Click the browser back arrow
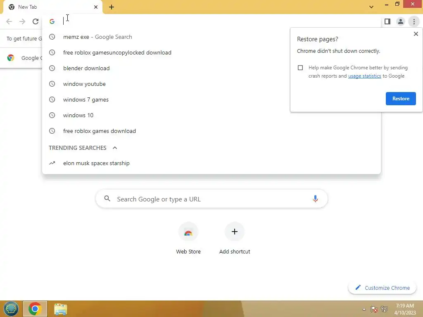 tap(9, 21)
